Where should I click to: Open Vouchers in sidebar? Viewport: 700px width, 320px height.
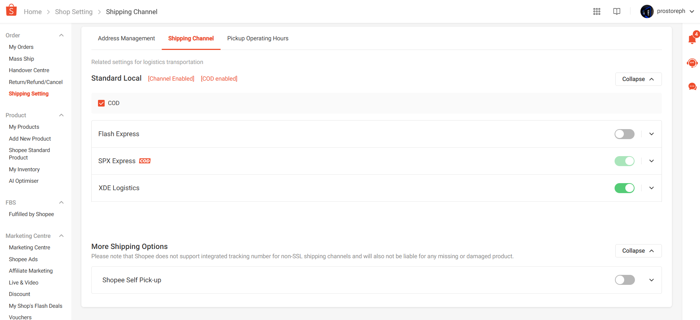20,317
